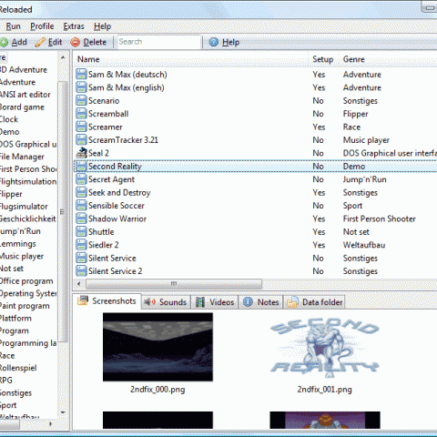
Task: Click the green Add icon in toolbar
Action: (4, 42)
